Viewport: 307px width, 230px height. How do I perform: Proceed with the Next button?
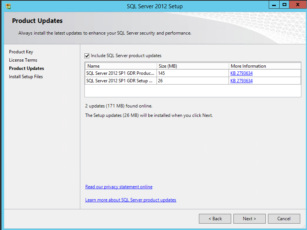click(250, 219)
